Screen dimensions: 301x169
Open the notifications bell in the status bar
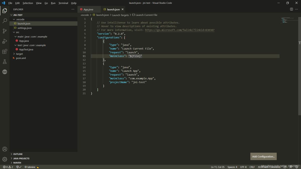(x=297, y=167)
